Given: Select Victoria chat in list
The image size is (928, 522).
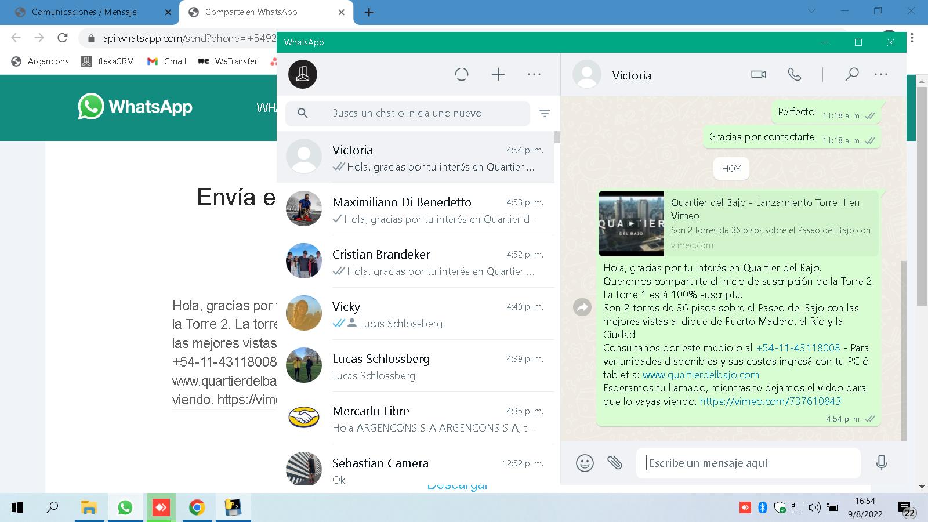Looking at the screenshot, I should pyautogui.click(x=415, y=157).
